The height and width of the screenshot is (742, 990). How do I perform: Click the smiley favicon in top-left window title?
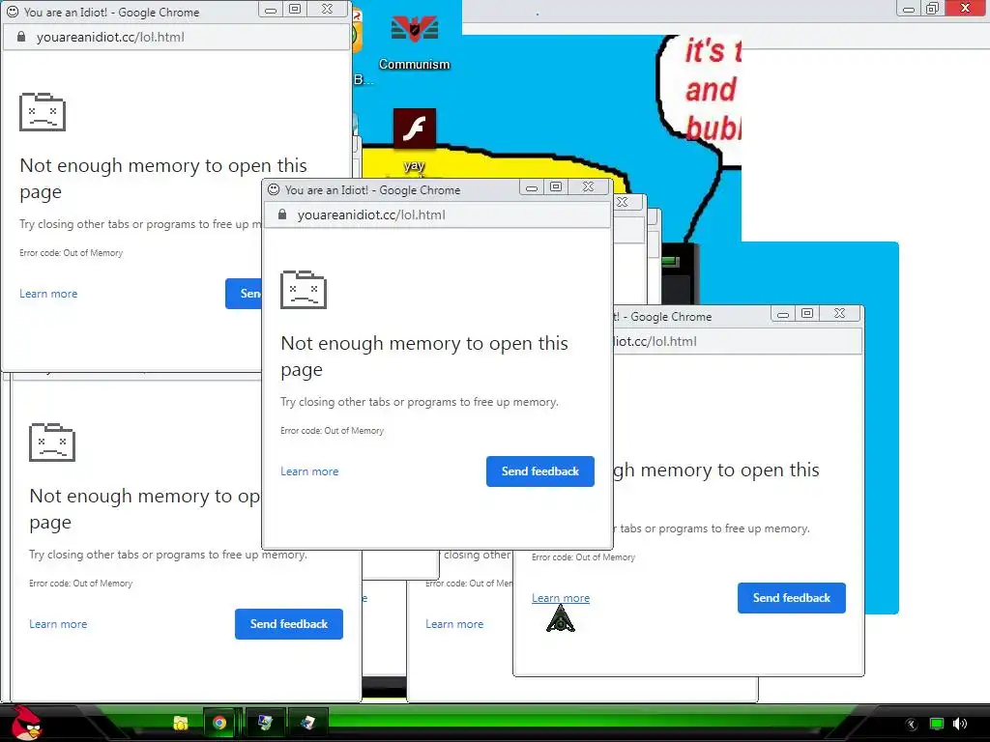(13, 12)
